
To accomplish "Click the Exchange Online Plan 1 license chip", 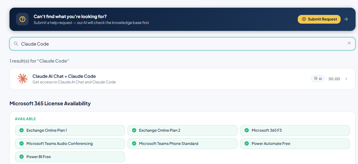I will pyautogui.click(x=70, y=131).
